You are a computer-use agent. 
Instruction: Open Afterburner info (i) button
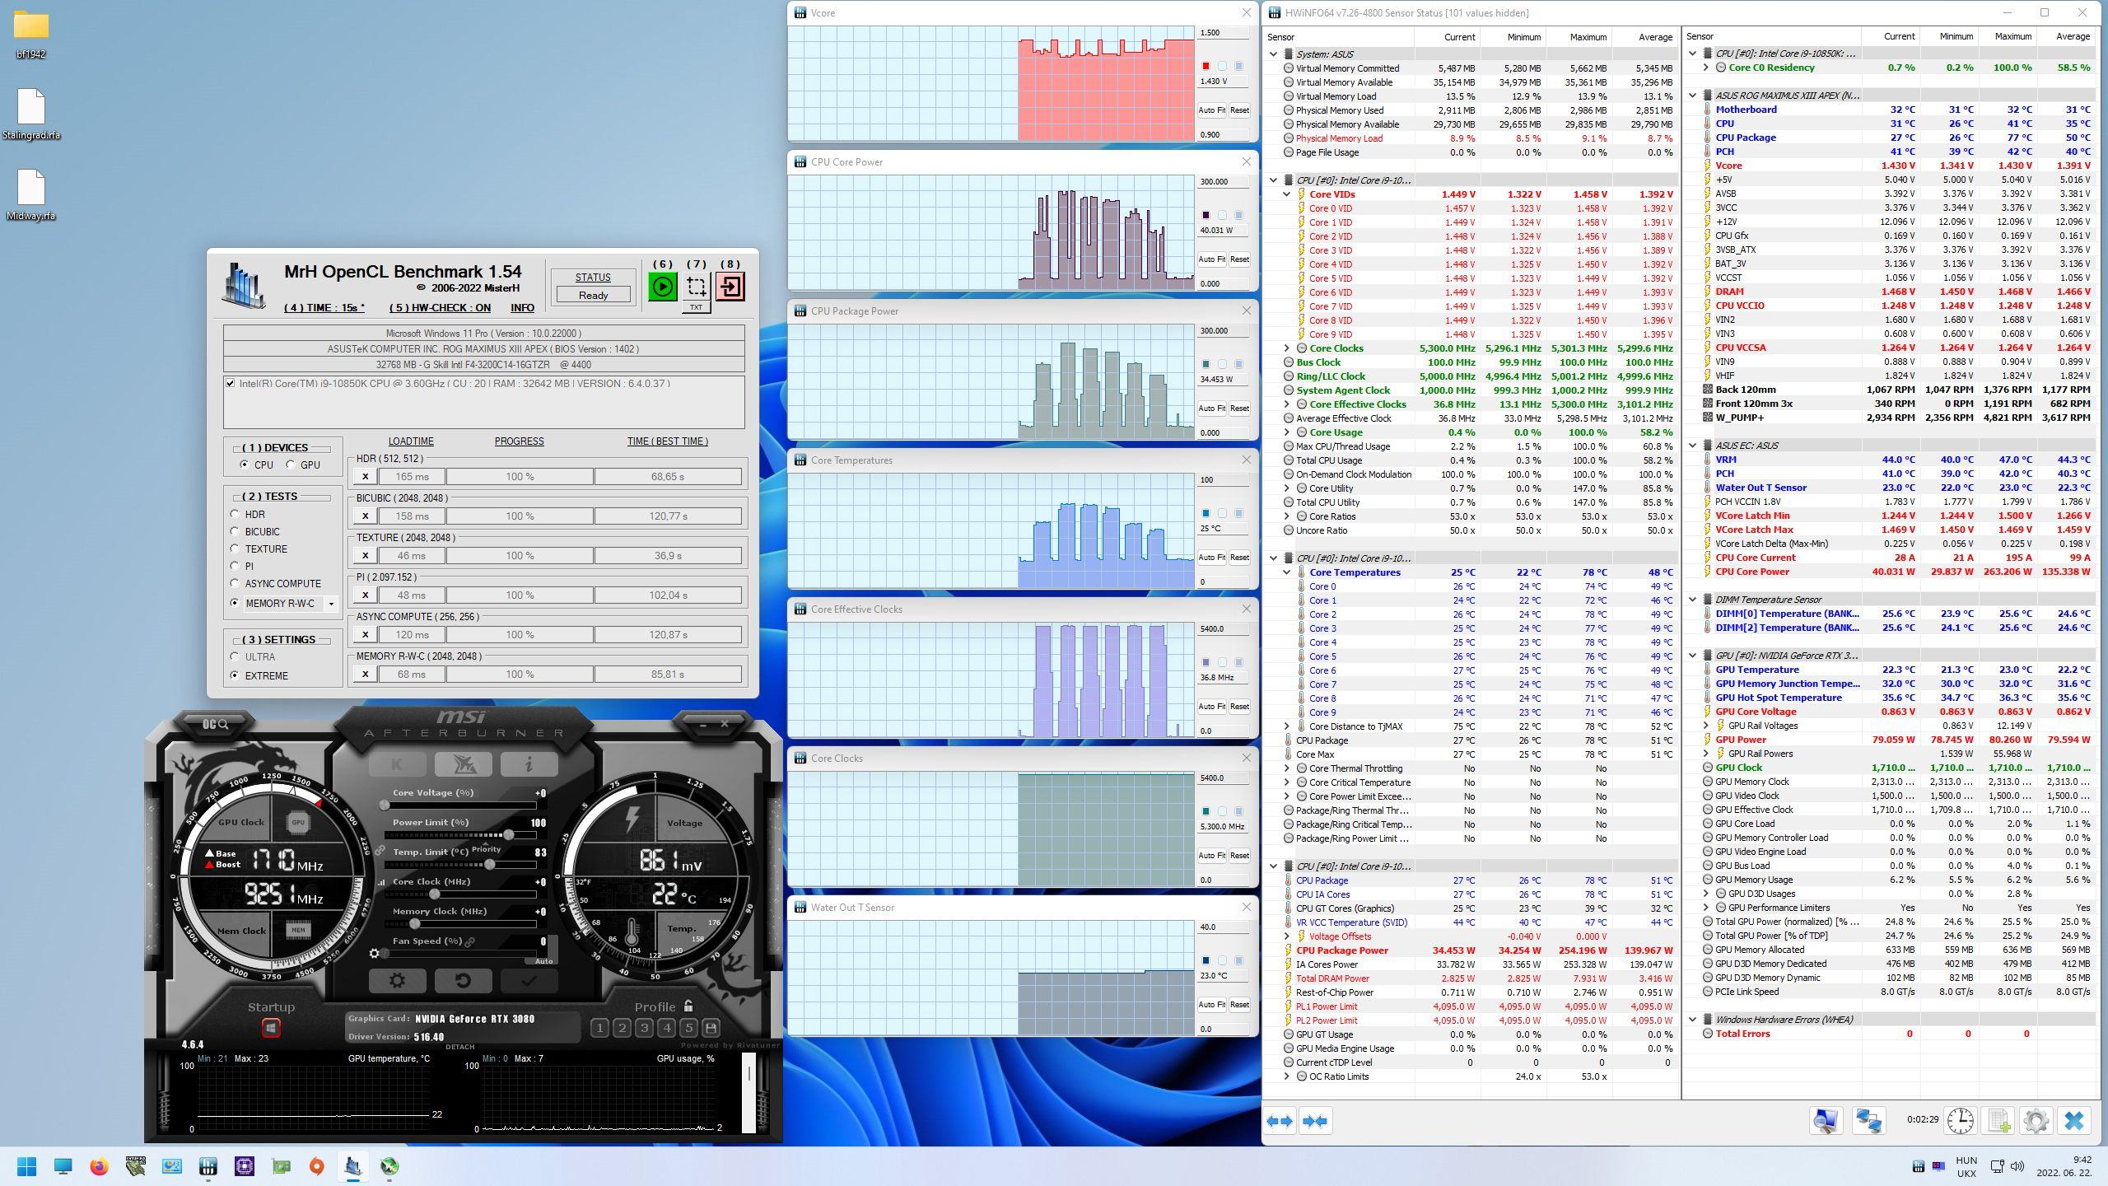coord(529,763)
